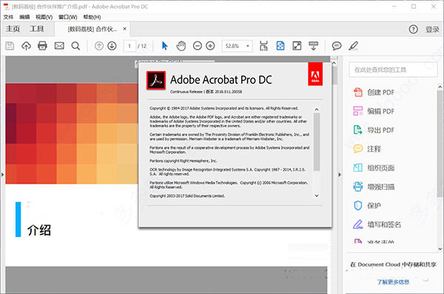Click the Search magnifier icon

pos(75,46)
